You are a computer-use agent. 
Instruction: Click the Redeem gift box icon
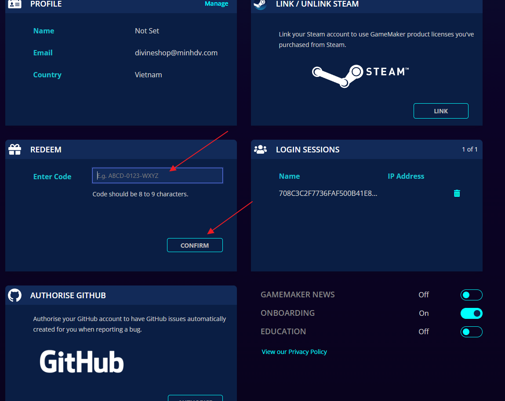click(15, 150)
